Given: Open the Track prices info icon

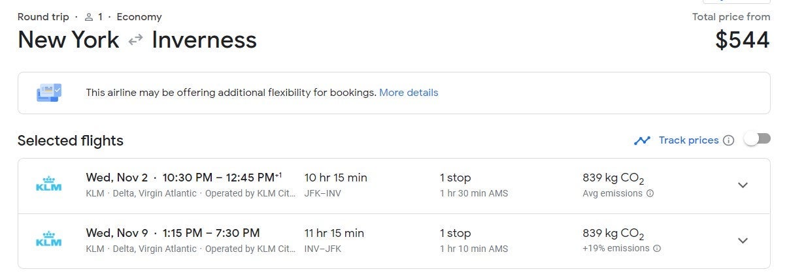Looking at the screenshot, I should [729, 140].
